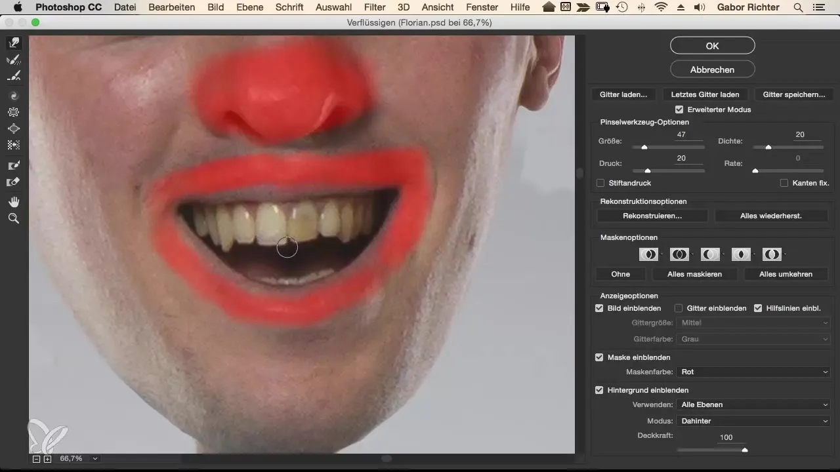Confirm the Liquify dialog with OK
The height and width of the screenshot is (472, 840).
pyautogui.click(x=713, y=45)
